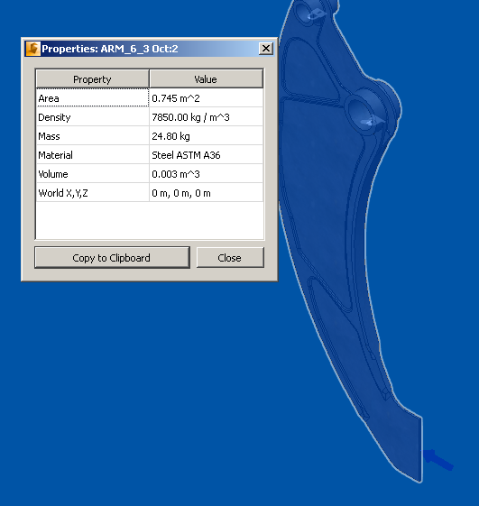Close the Properties dialog with X
The image size is (479, 506).
266,49
